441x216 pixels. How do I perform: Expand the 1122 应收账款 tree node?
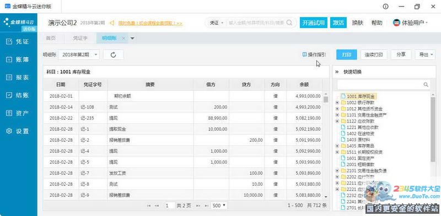click(337, 121)
